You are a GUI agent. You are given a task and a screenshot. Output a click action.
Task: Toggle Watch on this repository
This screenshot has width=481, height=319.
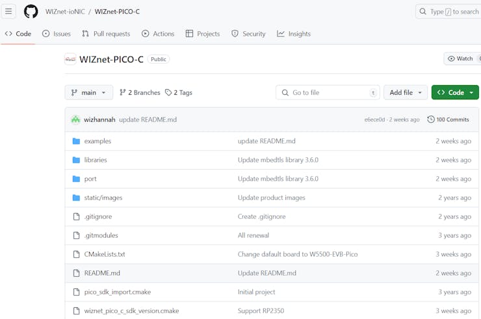click(x=462, y=58)
